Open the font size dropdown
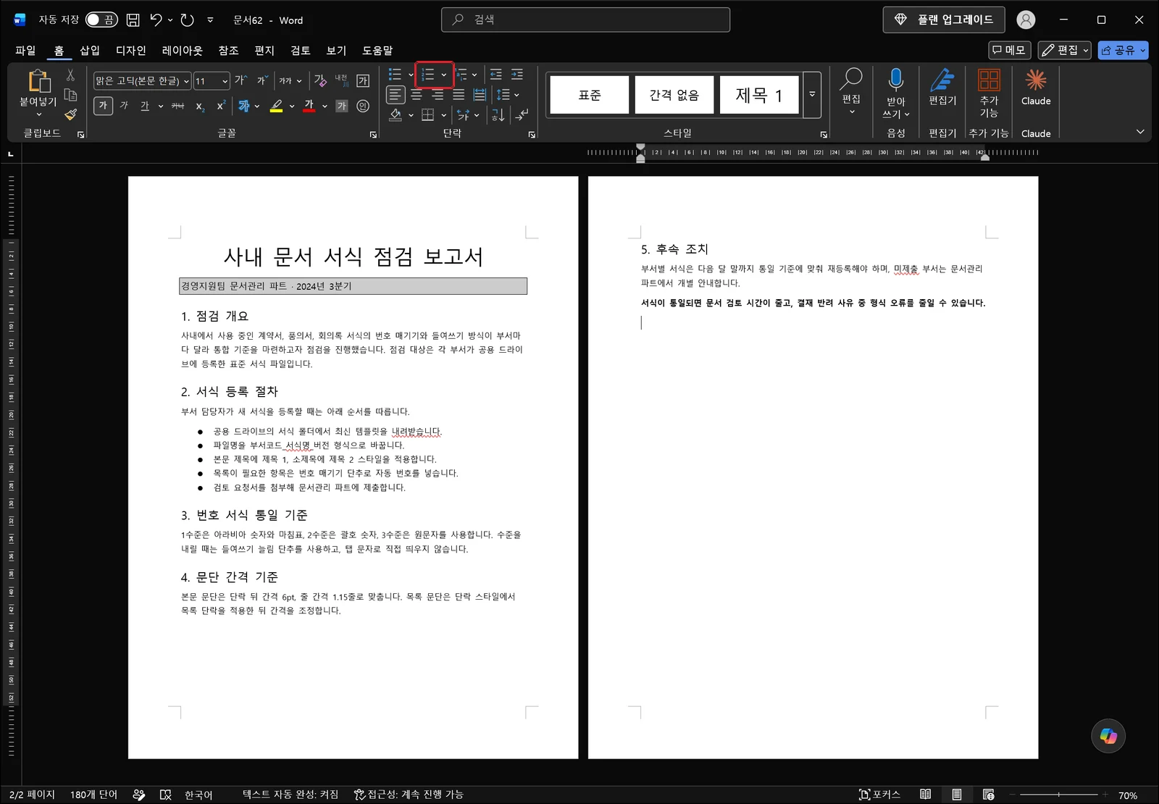 pos(225,81)
